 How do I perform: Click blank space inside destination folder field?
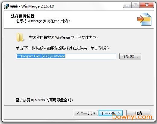pos(90,56)
